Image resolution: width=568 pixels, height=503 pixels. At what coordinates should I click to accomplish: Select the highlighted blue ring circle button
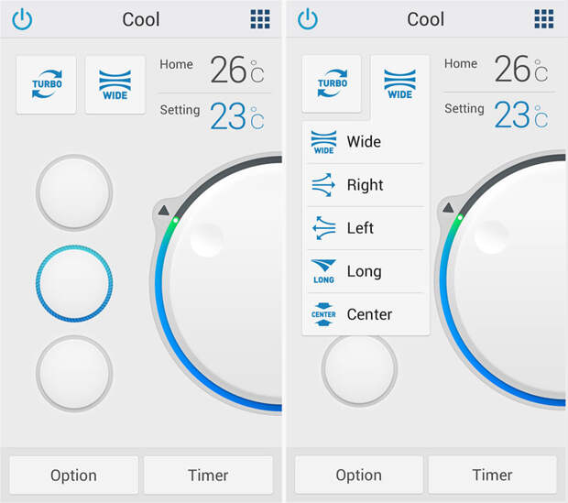coord(74,283)
